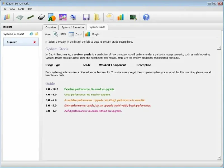This screenshot has width=224, height=168.
Task: Click the Graph view label
Action: 95,34
